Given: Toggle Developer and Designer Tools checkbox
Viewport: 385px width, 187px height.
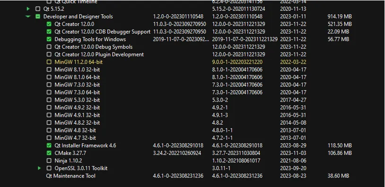Looking at the screenshot, I should 37,17.
